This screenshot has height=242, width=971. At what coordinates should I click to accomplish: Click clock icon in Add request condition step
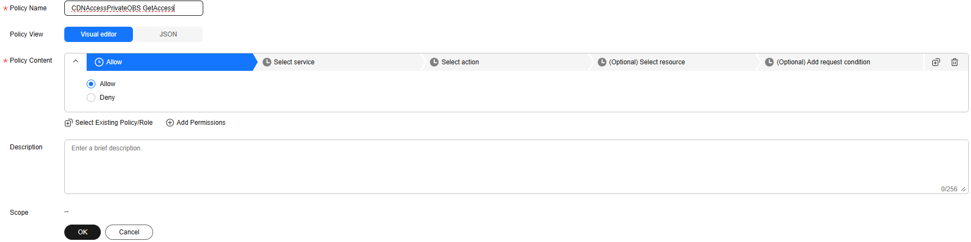(769, 62)
